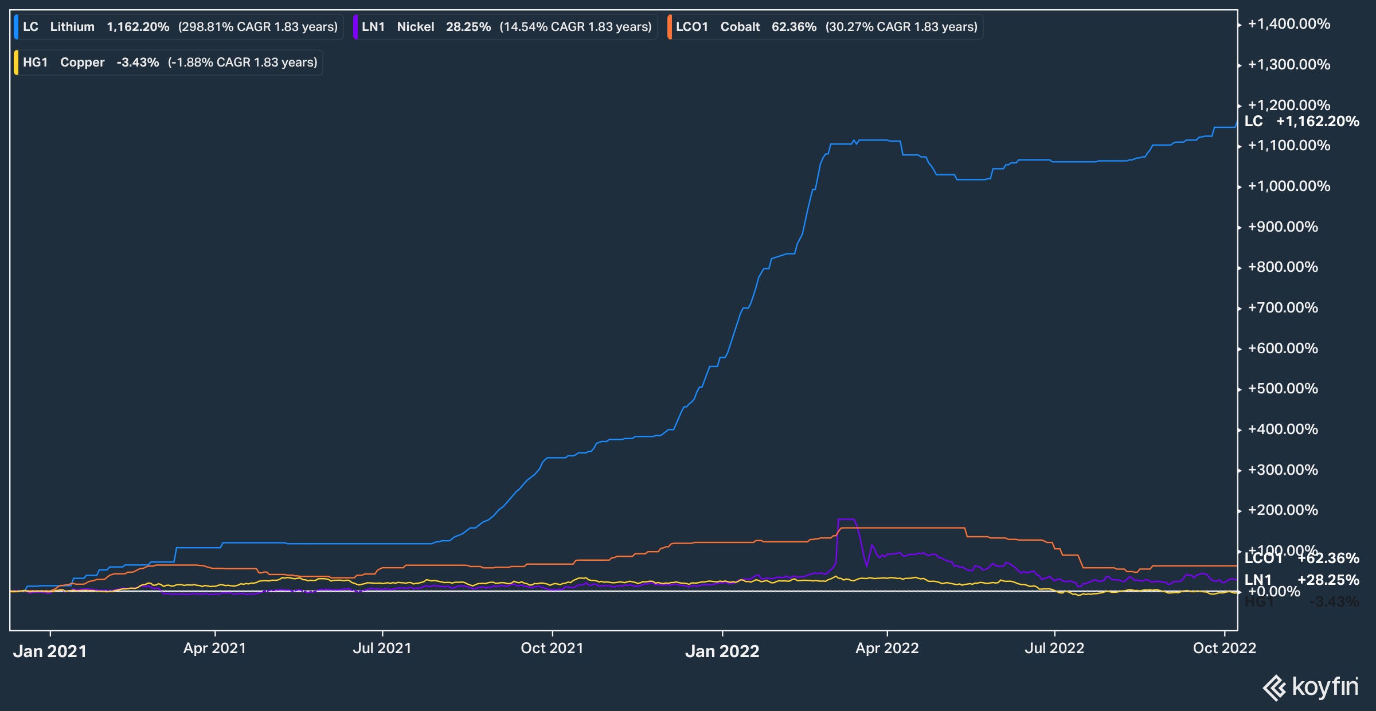Screen dimensions: 1376x711
Task: Click the +1,000.00% y-axis label
Action: click(1289, 186)
